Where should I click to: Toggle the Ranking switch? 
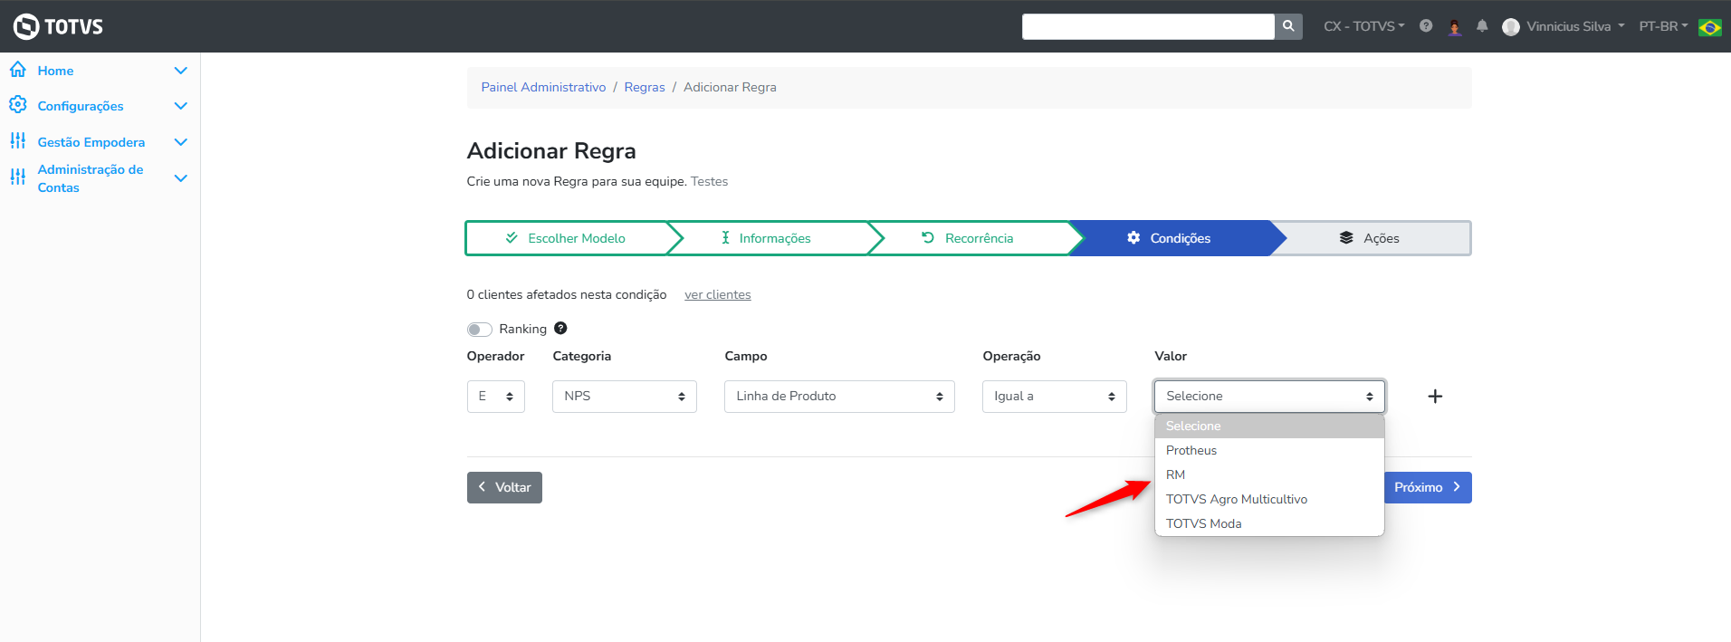point(479,329)
